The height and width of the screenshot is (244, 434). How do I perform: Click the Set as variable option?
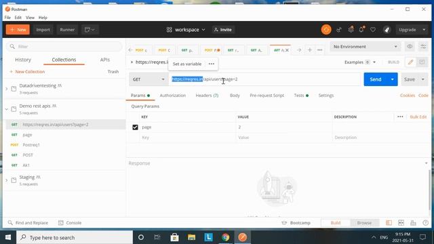click(187, 64)
